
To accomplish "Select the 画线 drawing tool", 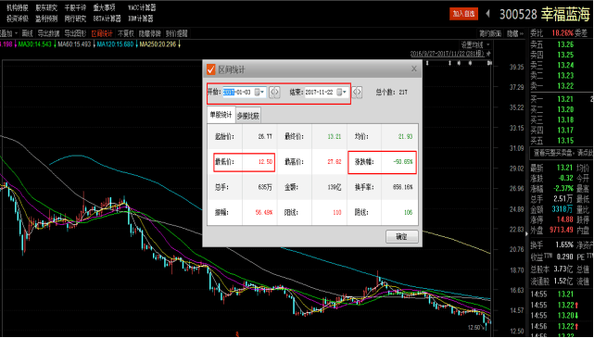I will [27, 33].
